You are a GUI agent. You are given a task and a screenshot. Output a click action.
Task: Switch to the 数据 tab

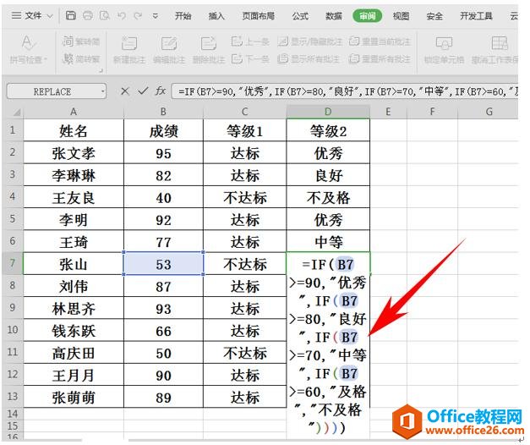pyautogui.click(x=334, y=15)
